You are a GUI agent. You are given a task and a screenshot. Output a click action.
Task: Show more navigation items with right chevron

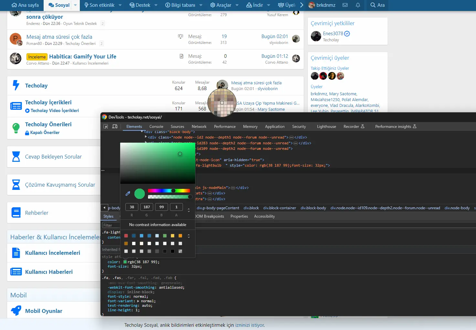tap(301, 5)
